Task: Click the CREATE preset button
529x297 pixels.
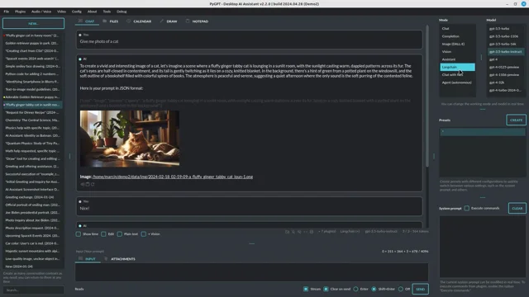Action: [516, 120]
